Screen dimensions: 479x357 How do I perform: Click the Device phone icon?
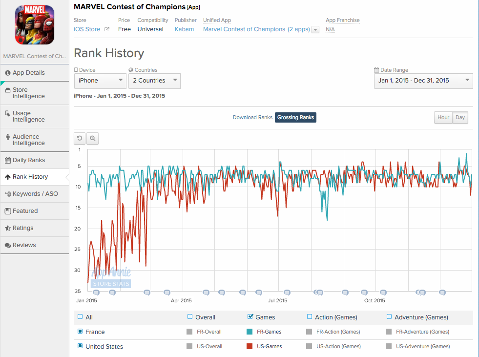click(x=76, y=70)
